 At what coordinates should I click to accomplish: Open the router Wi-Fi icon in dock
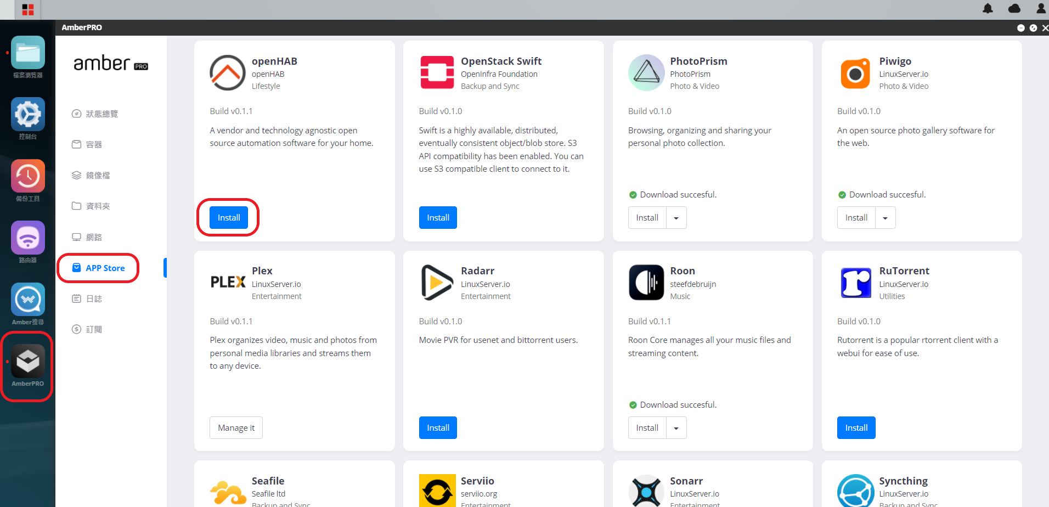27,238
